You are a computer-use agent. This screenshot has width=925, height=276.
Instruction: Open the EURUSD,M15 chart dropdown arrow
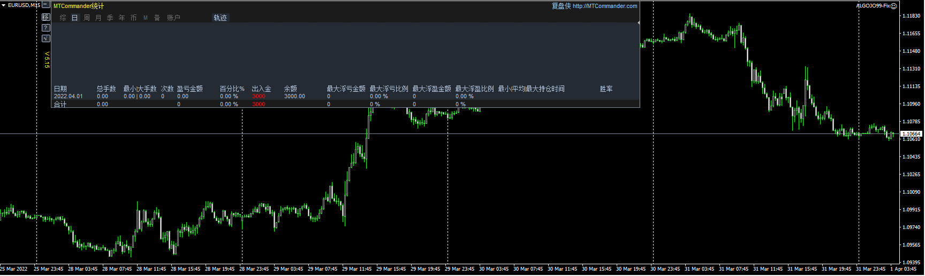tap(3, 5)
